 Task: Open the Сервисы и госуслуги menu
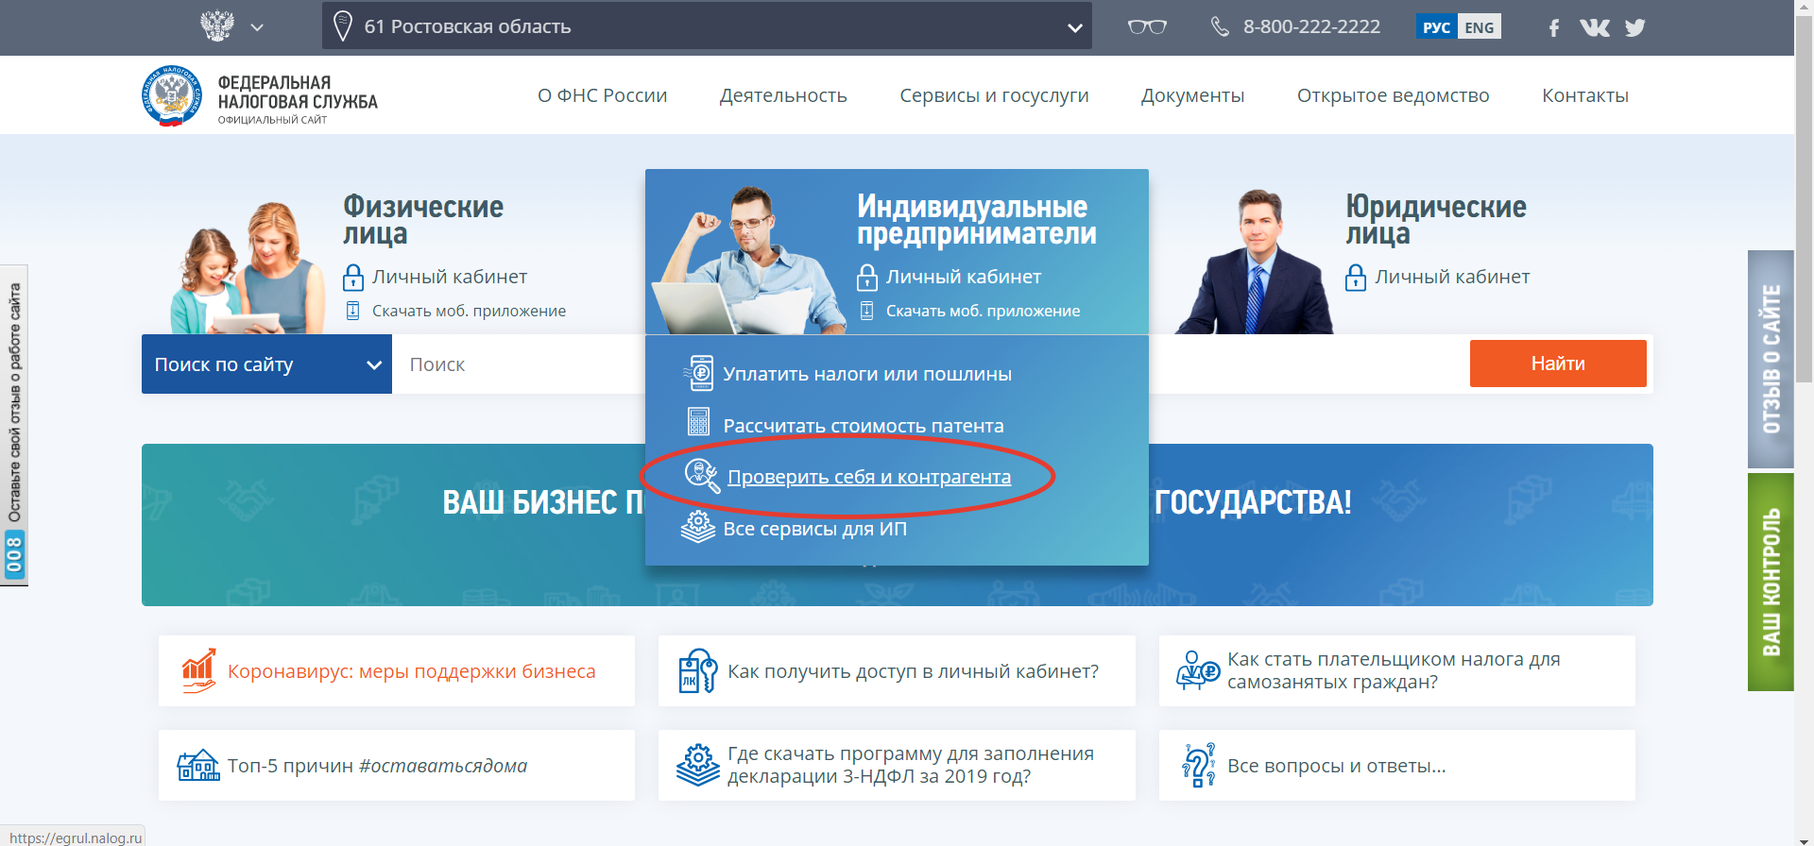[x=994, y=95]
